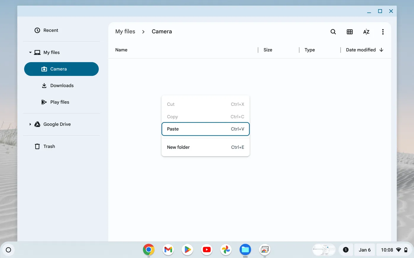This screenshot has width=414, height=258.
Task: Open the launcher circle button
Action: point(8,250)
